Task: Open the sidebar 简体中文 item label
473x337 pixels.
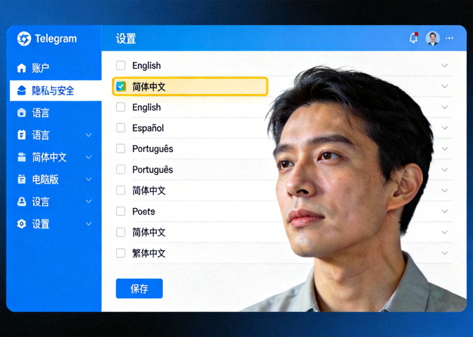Action: (49, 157)
